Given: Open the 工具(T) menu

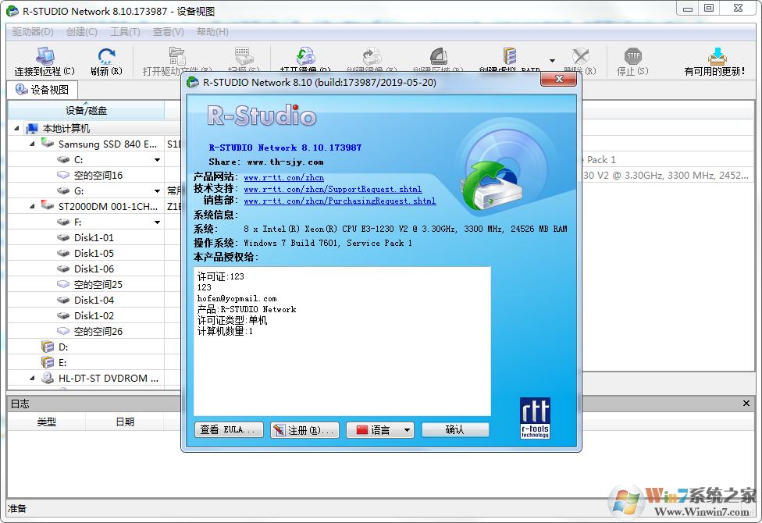Looking at the screenshot, I should pos(123,31).
